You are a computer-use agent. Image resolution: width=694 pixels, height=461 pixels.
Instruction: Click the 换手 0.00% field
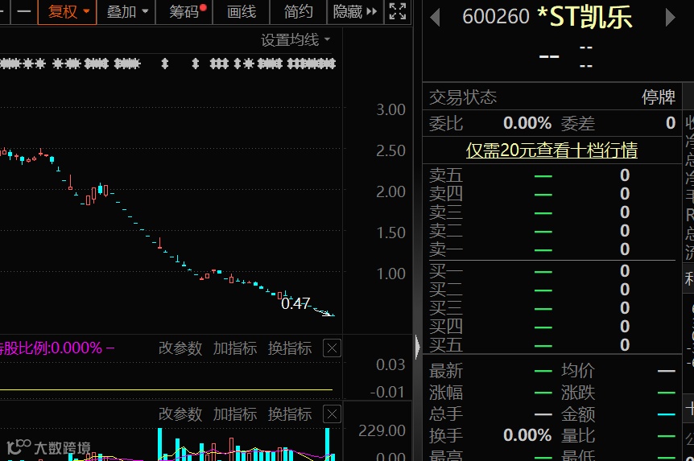(490, 435)
